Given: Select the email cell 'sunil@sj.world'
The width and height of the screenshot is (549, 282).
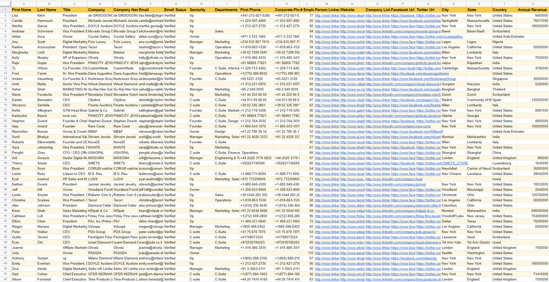Looking at the screenshot, I should pyautogui.click(x=151, y=137).
